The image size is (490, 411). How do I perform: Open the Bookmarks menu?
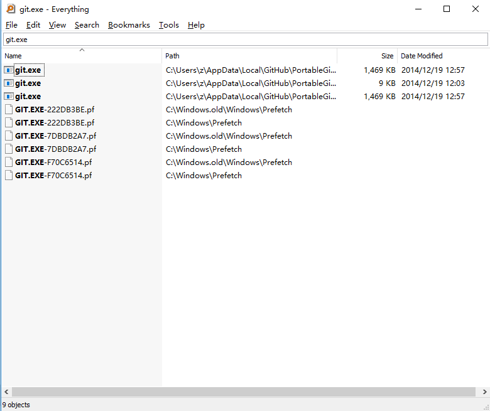[x=129, y=25]
